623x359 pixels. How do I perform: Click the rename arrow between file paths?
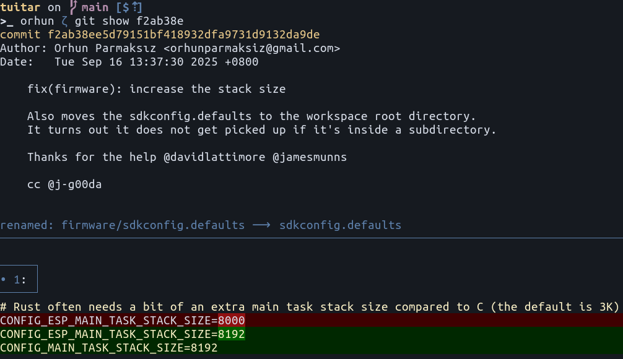(262, 225)
